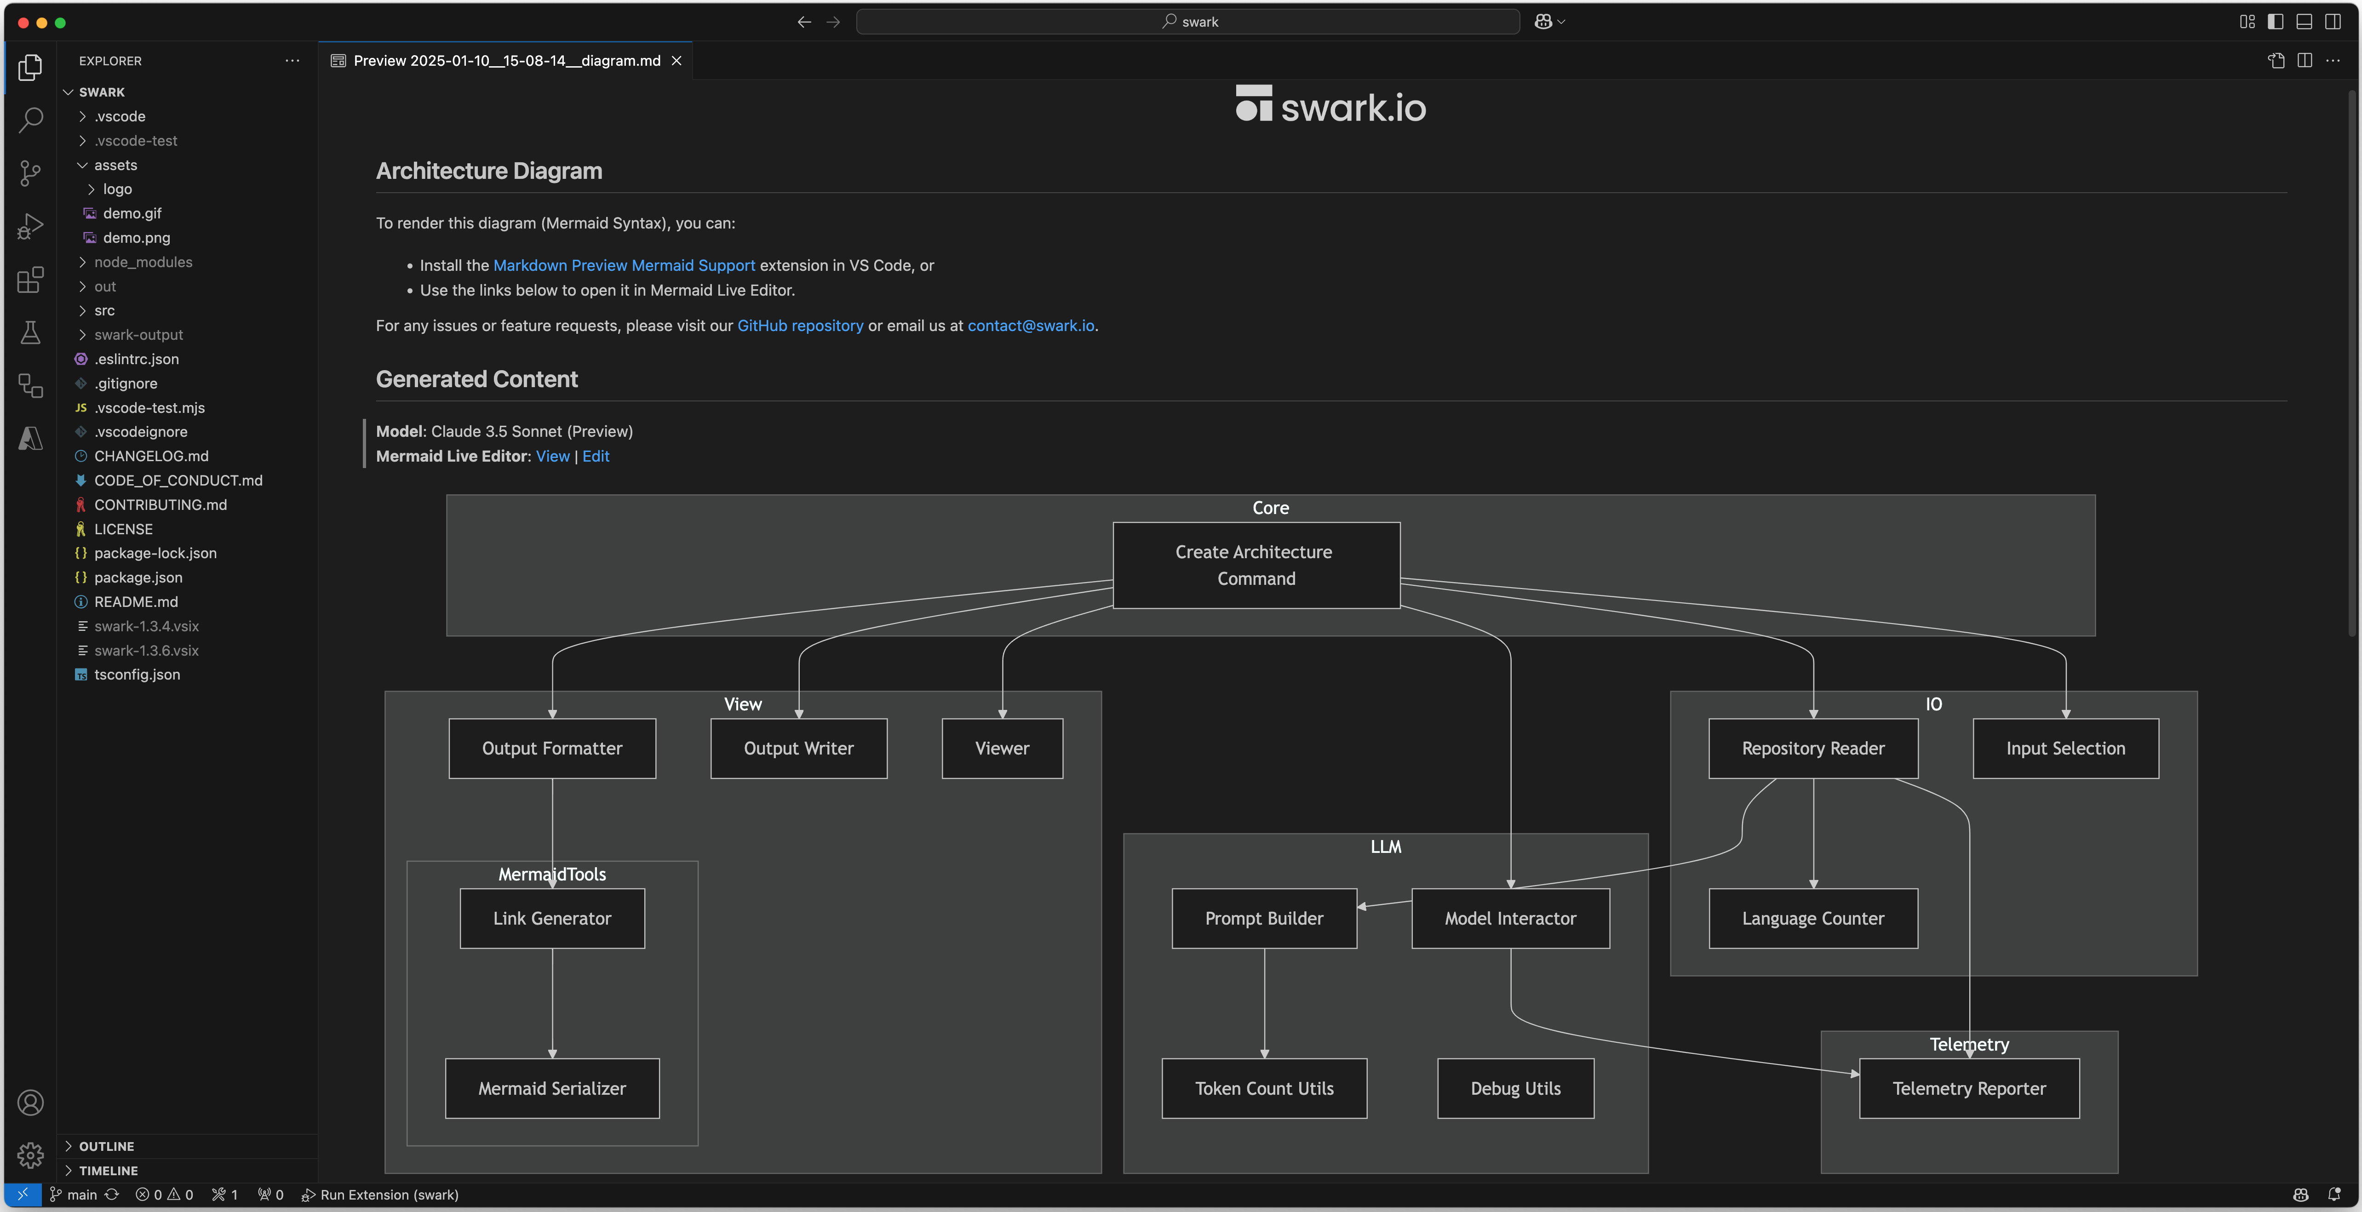2362x1212 pixels.
Task: Click the swark search box in title bar
Action: coord(1187,22)
